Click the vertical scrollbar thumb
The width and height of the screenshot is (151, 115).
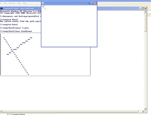[145, 22]
